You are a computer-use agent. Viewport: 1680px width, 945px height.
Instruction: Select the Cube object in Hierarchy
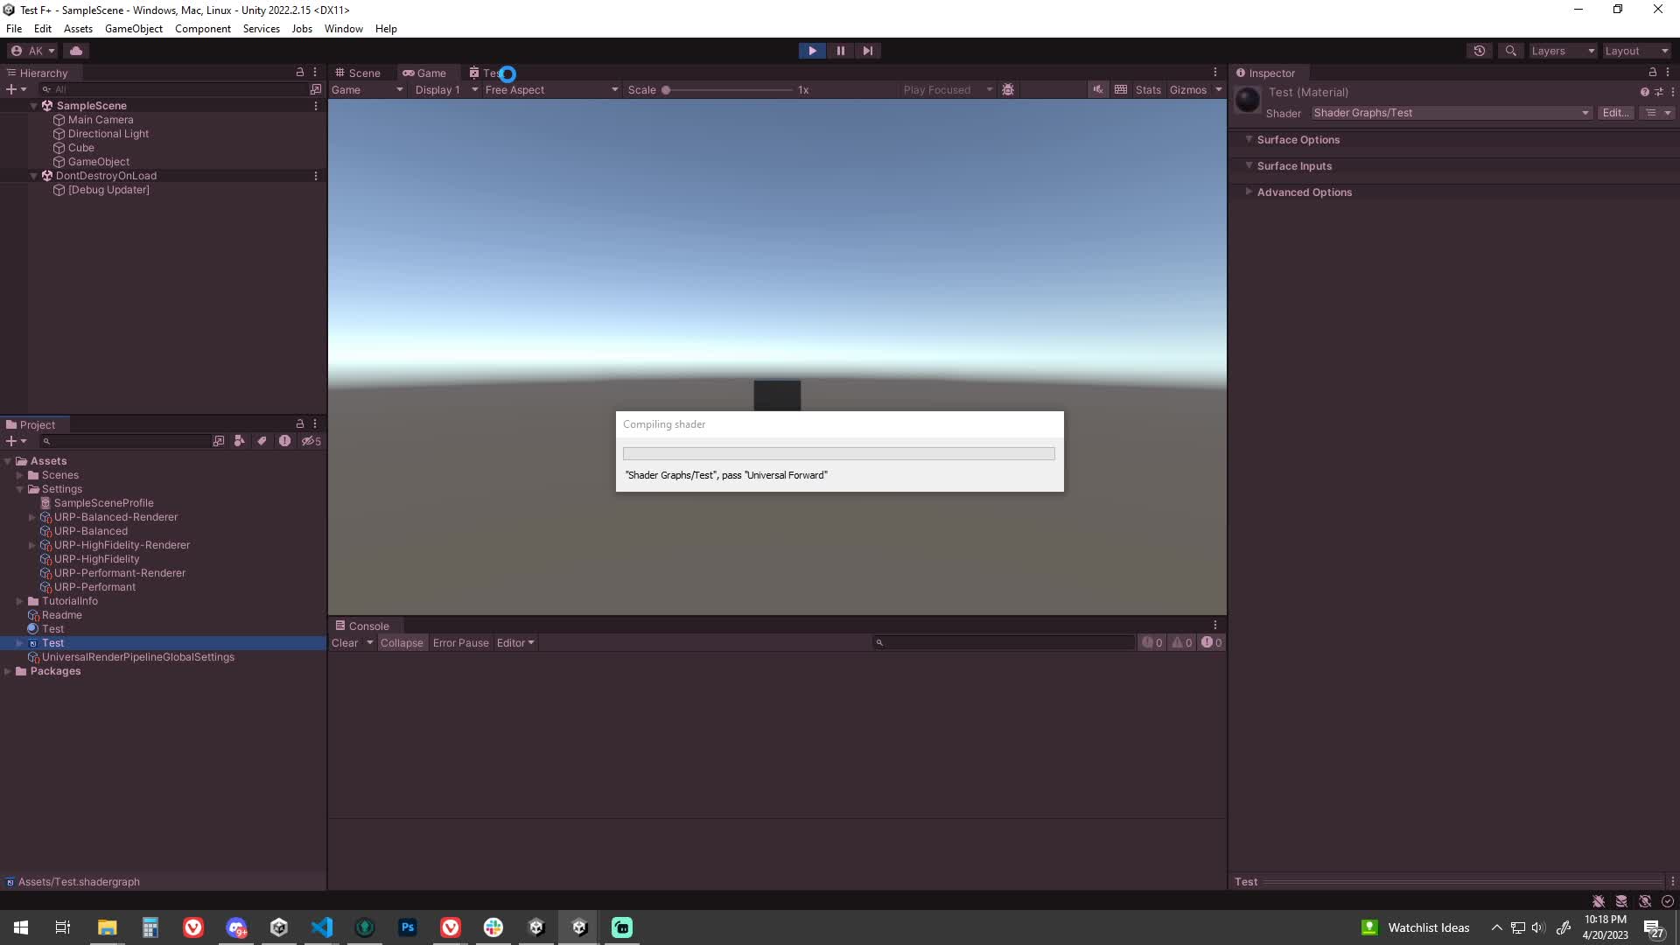[80, 148]
